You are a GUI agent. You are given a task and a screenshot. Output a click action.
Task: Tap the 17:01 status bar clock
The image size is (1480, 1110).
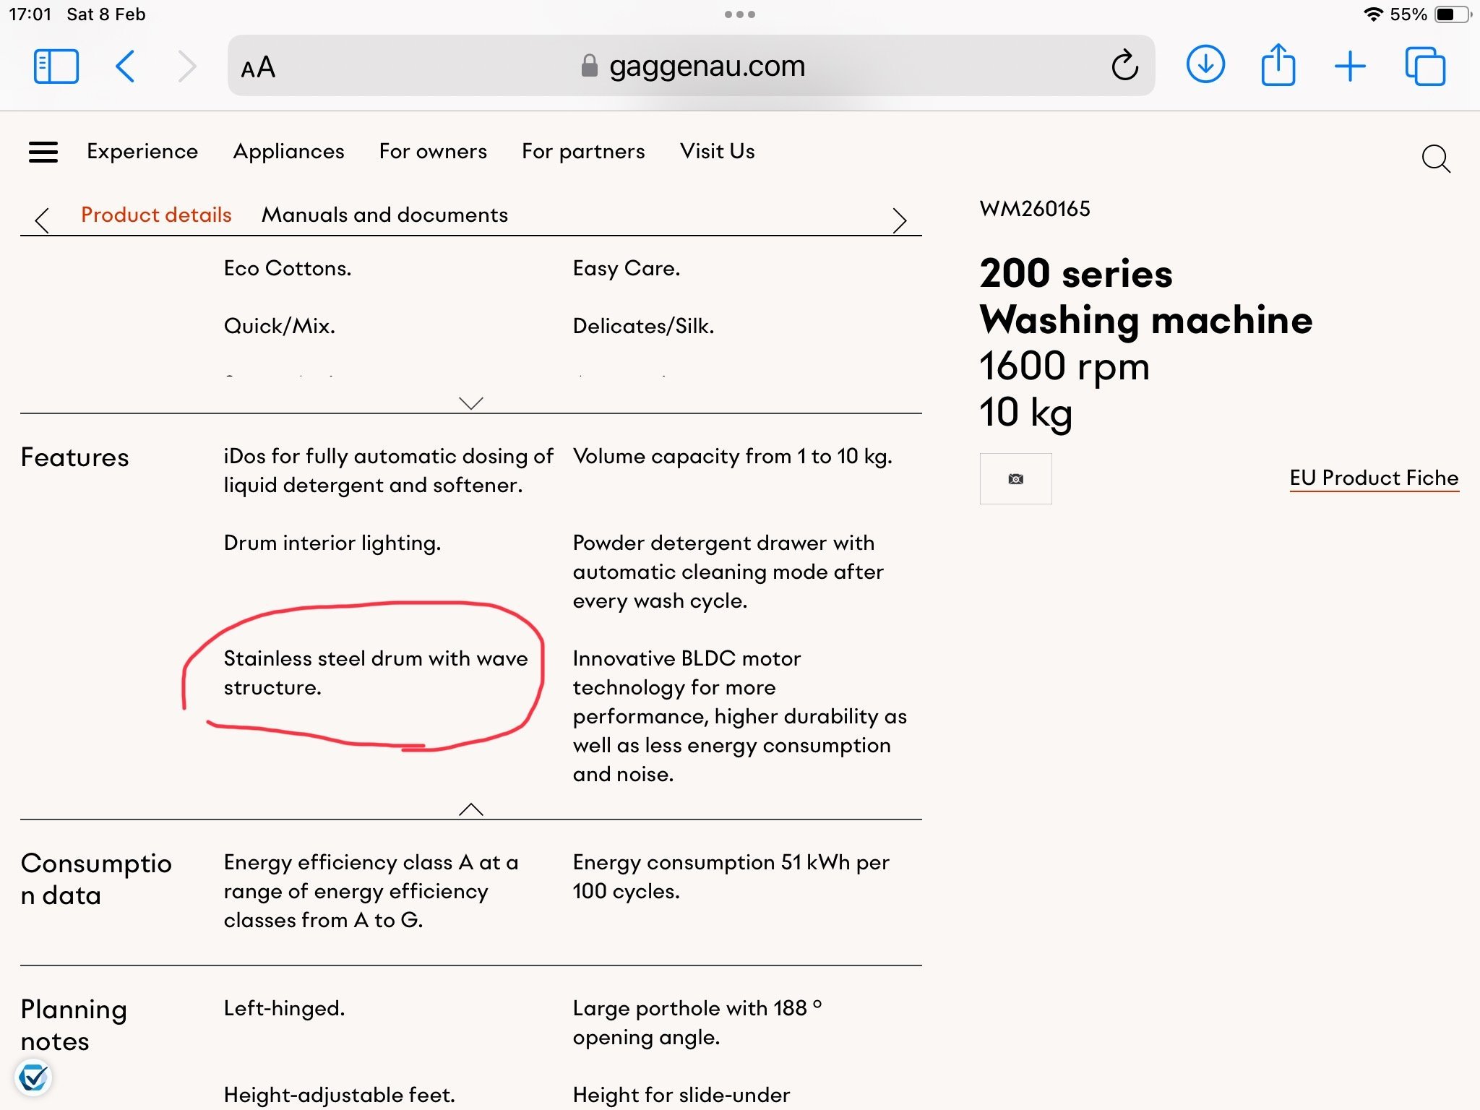click(x=30, y=14)
